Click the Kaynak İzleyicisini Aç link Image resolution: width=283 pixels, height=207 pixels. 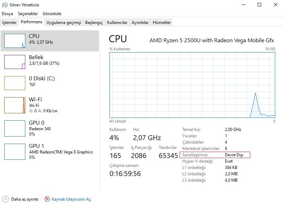[71, 199]
